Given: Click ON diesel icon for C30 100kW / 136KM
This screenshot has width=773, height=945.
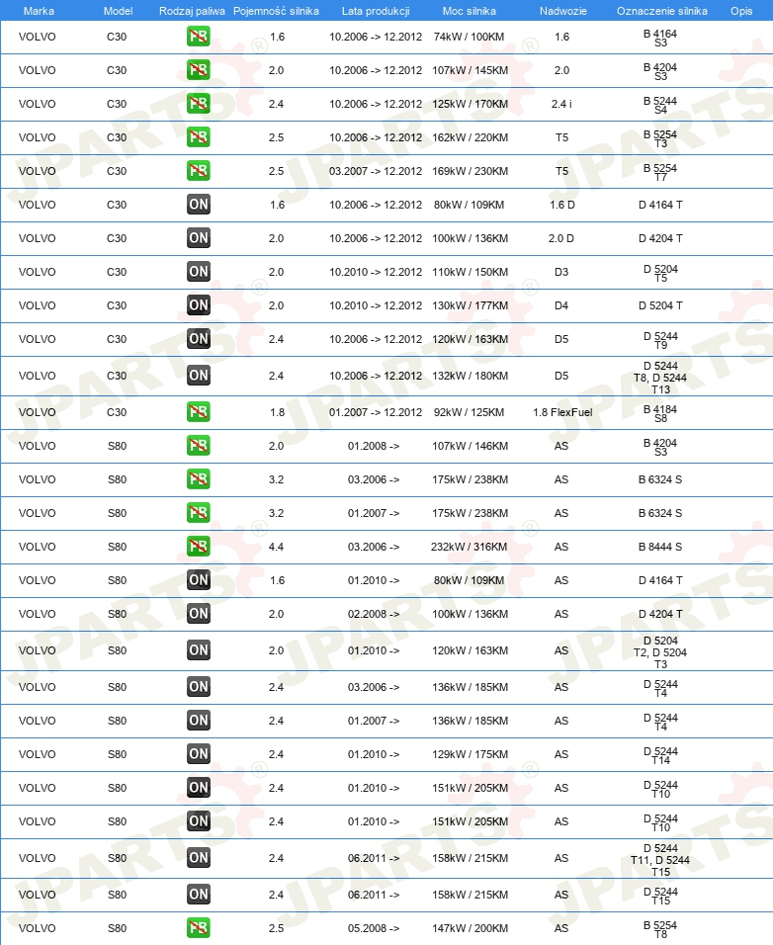Looking at the screenshot, I should (x=199, y=238).
